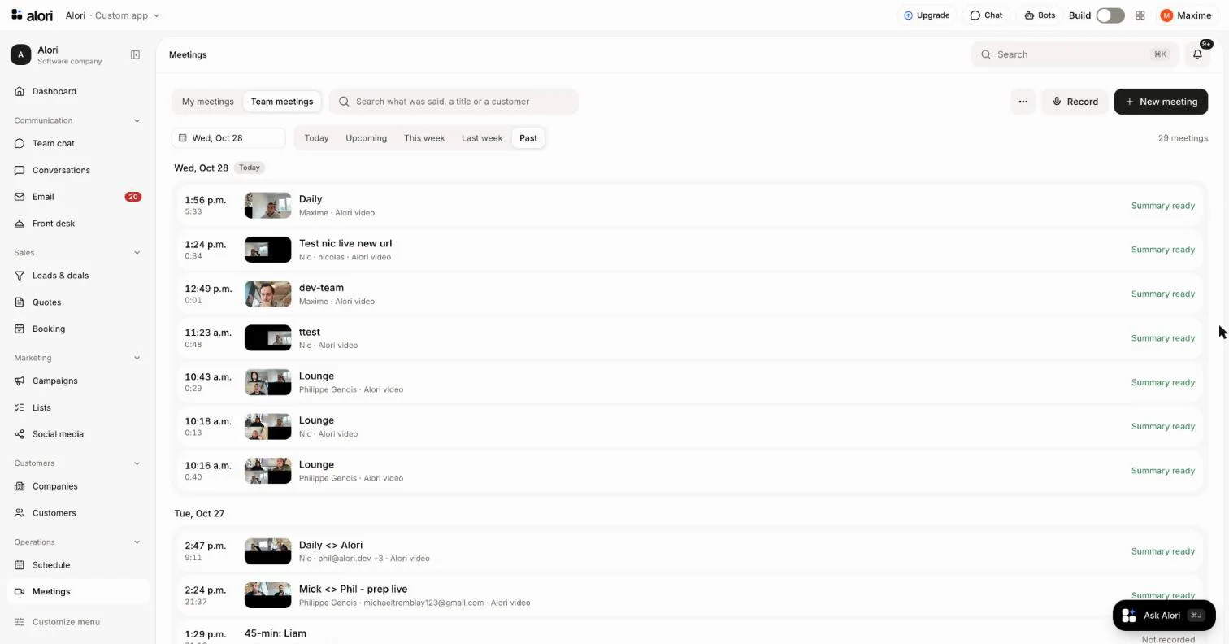Open Social media share icon
Screen dimensions: 1229x644
pyautogui.click(x=20, y=435)
